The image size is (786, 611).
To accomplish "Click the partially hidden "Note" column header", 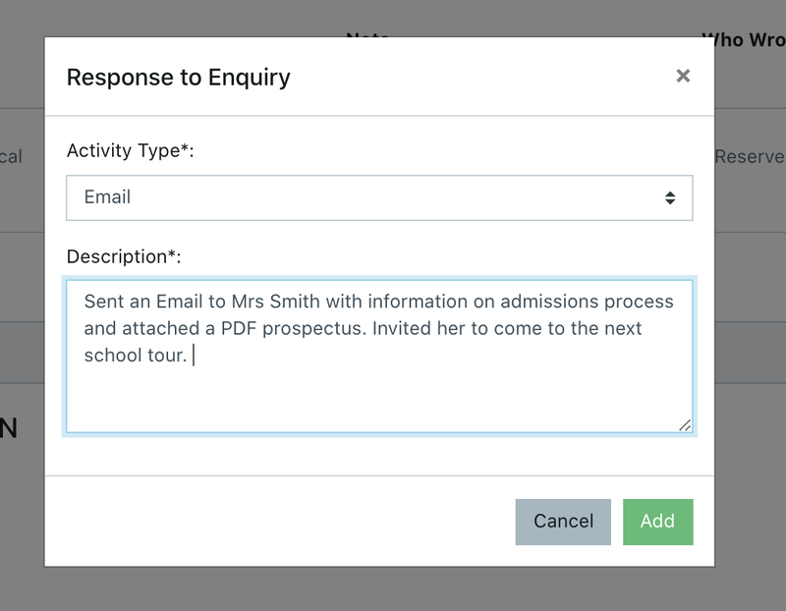I will (x=368, y=35).
